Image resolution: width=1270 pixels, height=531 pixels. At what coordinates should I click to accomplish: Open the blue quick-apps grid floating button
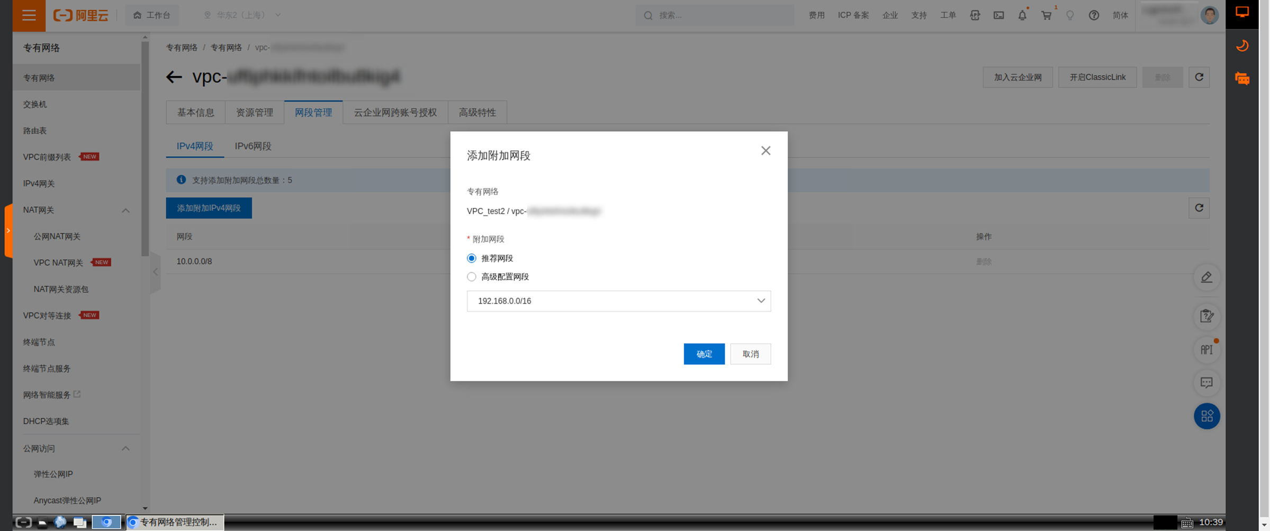coord(1206,416)
